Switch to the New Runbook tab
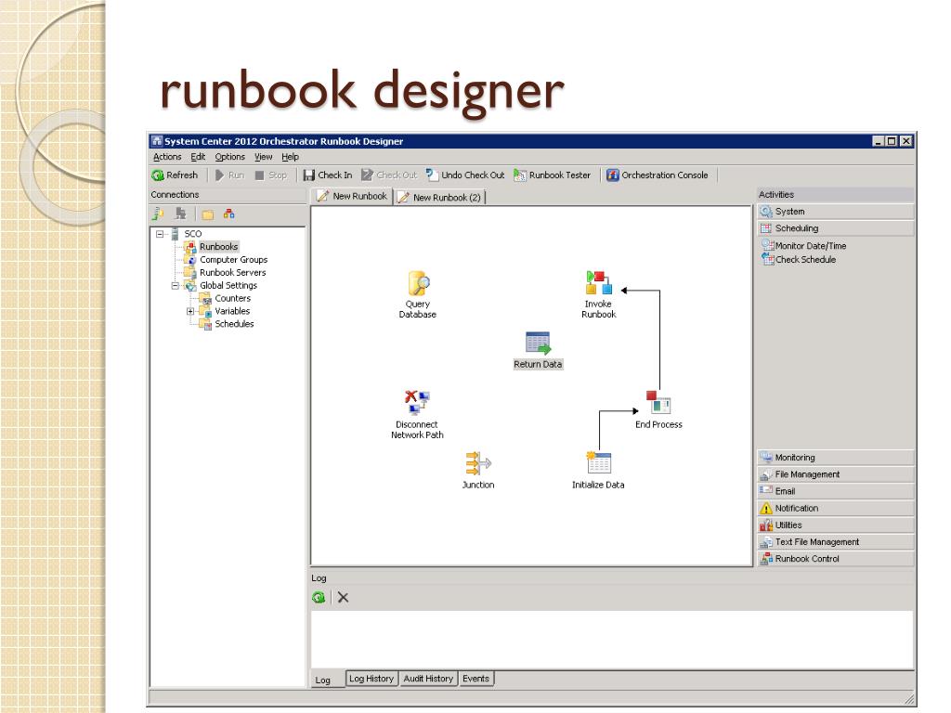Image resolution: width=951 pixels, height=713 pixels. [352, 197]
